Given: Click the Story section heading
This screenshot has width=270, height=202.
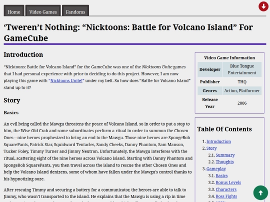Looking at the screenshot, I should [12, 100].
